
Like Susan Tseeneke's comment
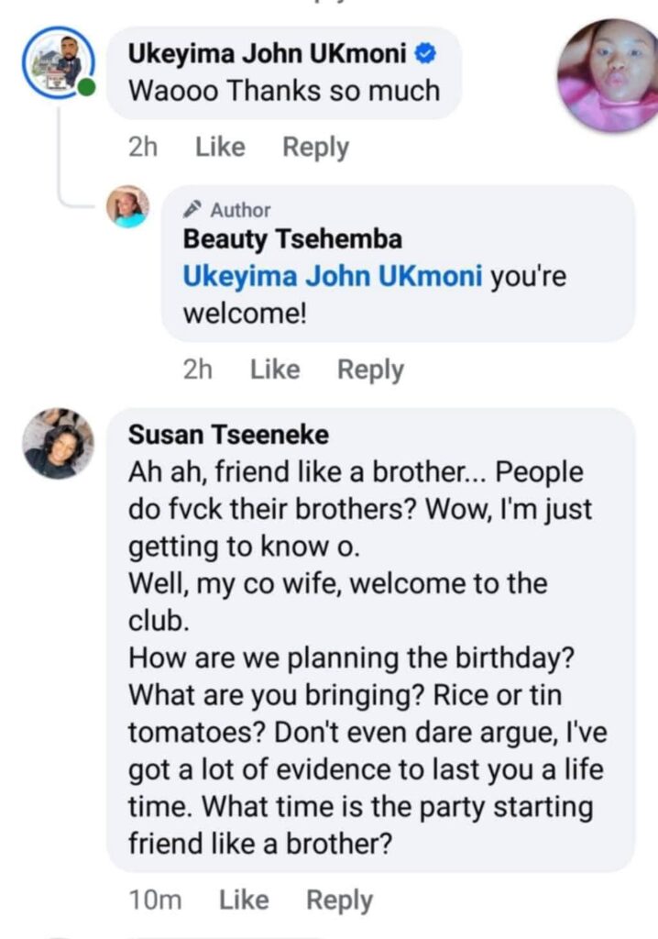[244, 900]
